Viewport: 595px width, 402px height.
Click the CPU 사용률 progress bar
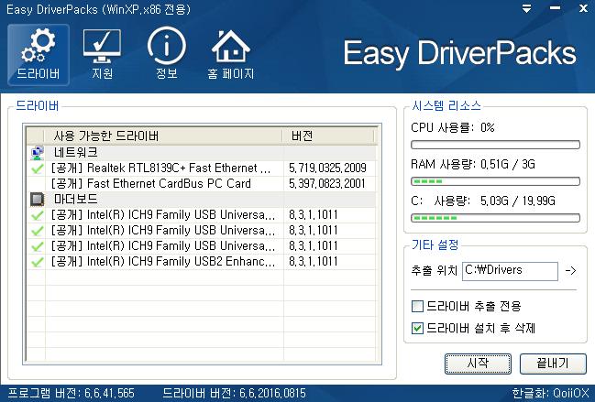(495, 145)
